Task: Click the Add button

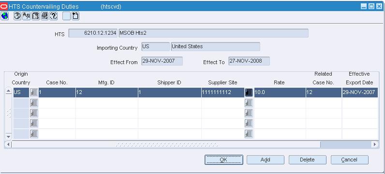Action: 266,160
